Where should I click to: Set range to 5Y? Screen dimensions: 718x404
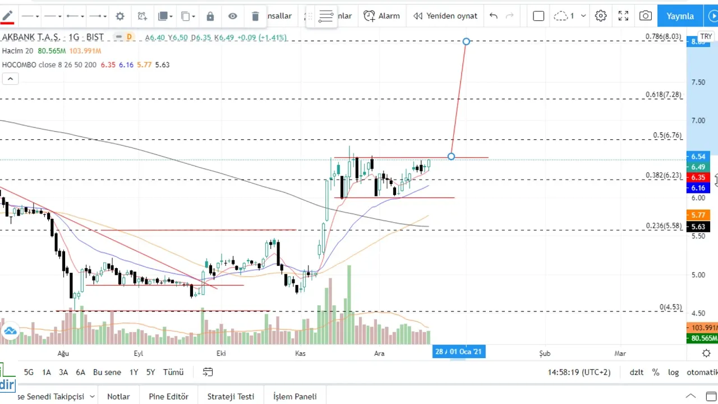click(x=151, y=372)
